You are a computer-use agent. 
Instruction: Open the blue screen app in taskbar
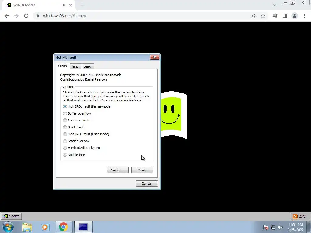pyautogui.click(x=83, y=227)
